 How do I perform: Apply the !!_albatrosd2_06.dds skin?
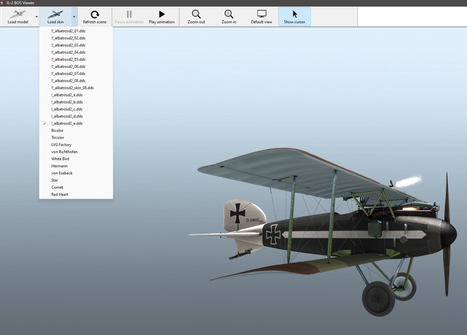[x=76, y=67]
